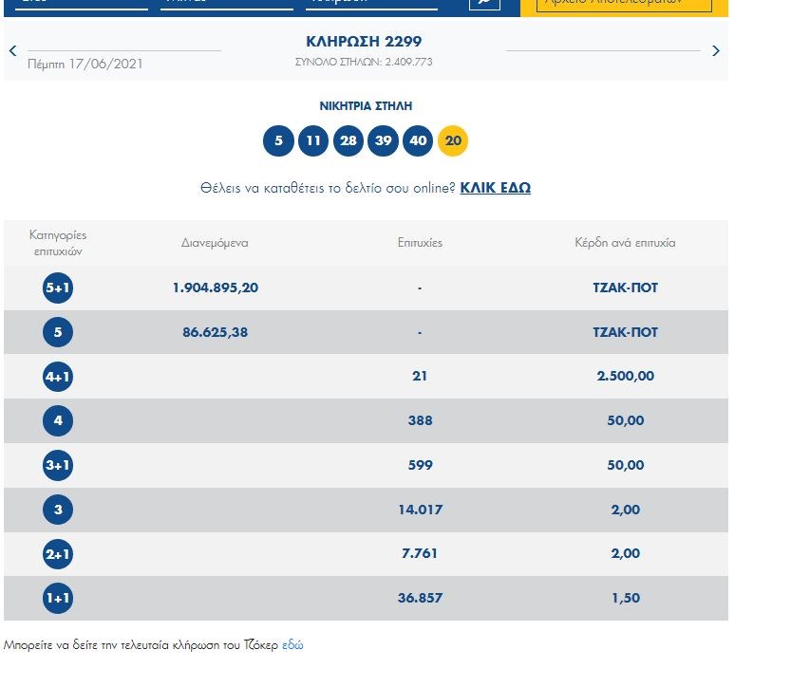Viewport: 791px width, 687px height.
Task: Click winning number ball 39
Action: click(383, 141)
